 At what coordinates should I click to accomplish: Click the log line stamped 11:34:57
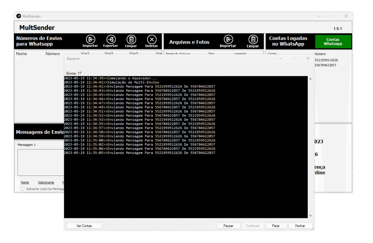click(x=140, y=128)
